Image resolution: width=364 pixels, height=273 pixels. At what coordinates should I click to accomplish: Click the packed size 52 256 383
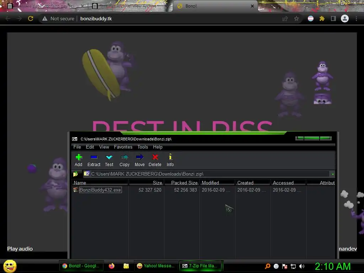(x=185, y=190)
